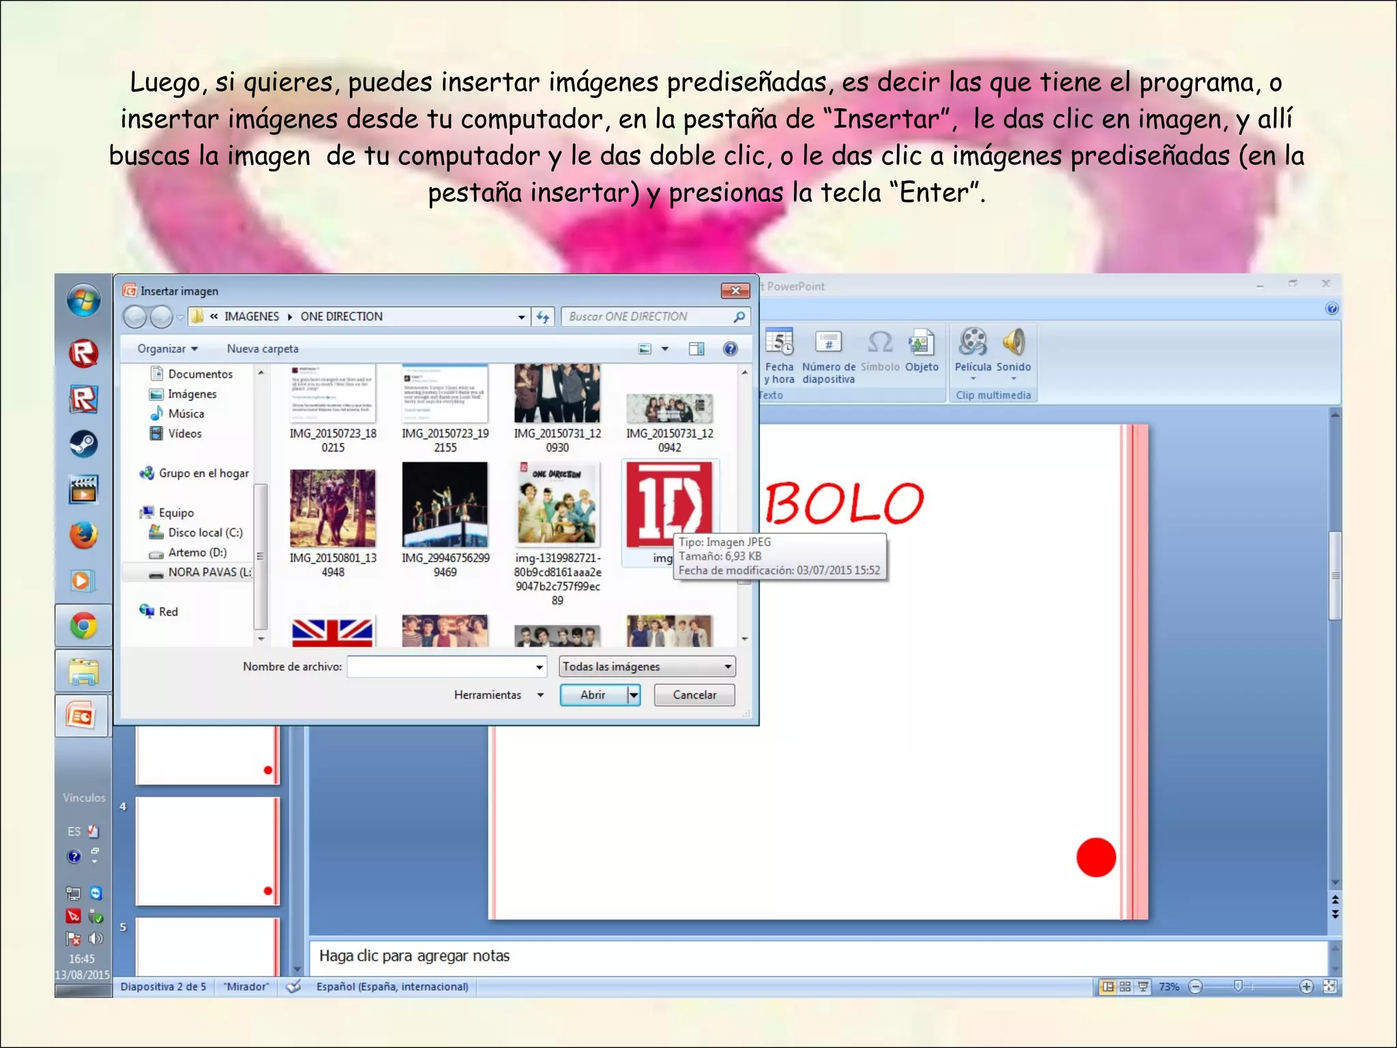Open Google Chrome from the taskbar
The height and width of the screenshot is (1048, 1397).
coord(83,626)
